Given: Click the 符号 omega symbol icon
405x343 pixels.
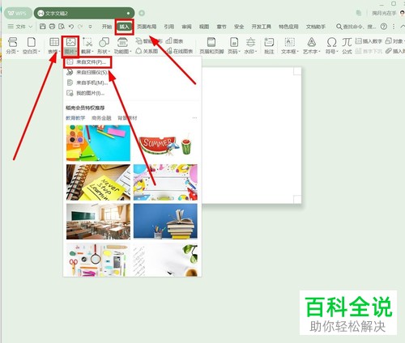Looking at the screenshot, I should click(331, 42).
